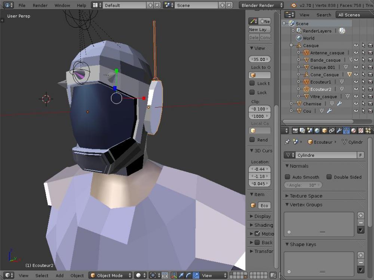Click the Particles properties sparkle icon
This screenshot has height=280, width=374.
point(368,131)
